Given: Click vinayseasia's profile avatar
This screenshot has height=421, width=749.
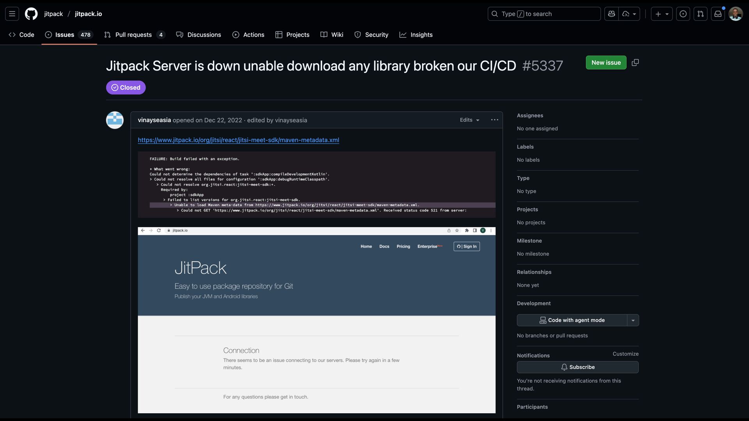Looking at the screenshot, I should [x=115, y=120].
